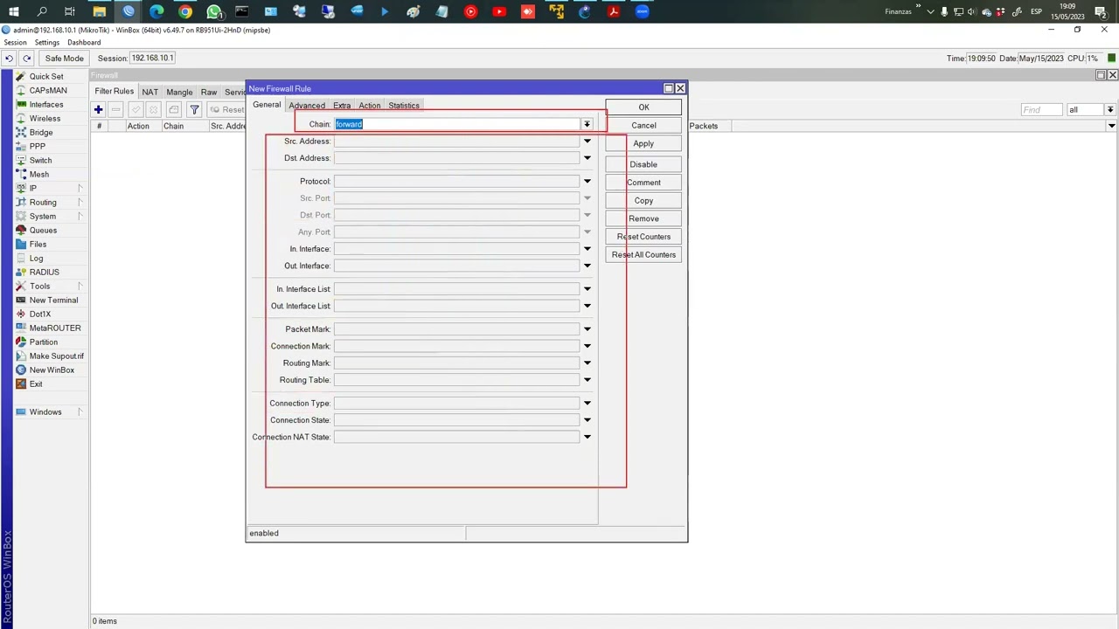Open the 'all' filter dropdown in Firewall

pyautogui.click(x=1109, y=109)
